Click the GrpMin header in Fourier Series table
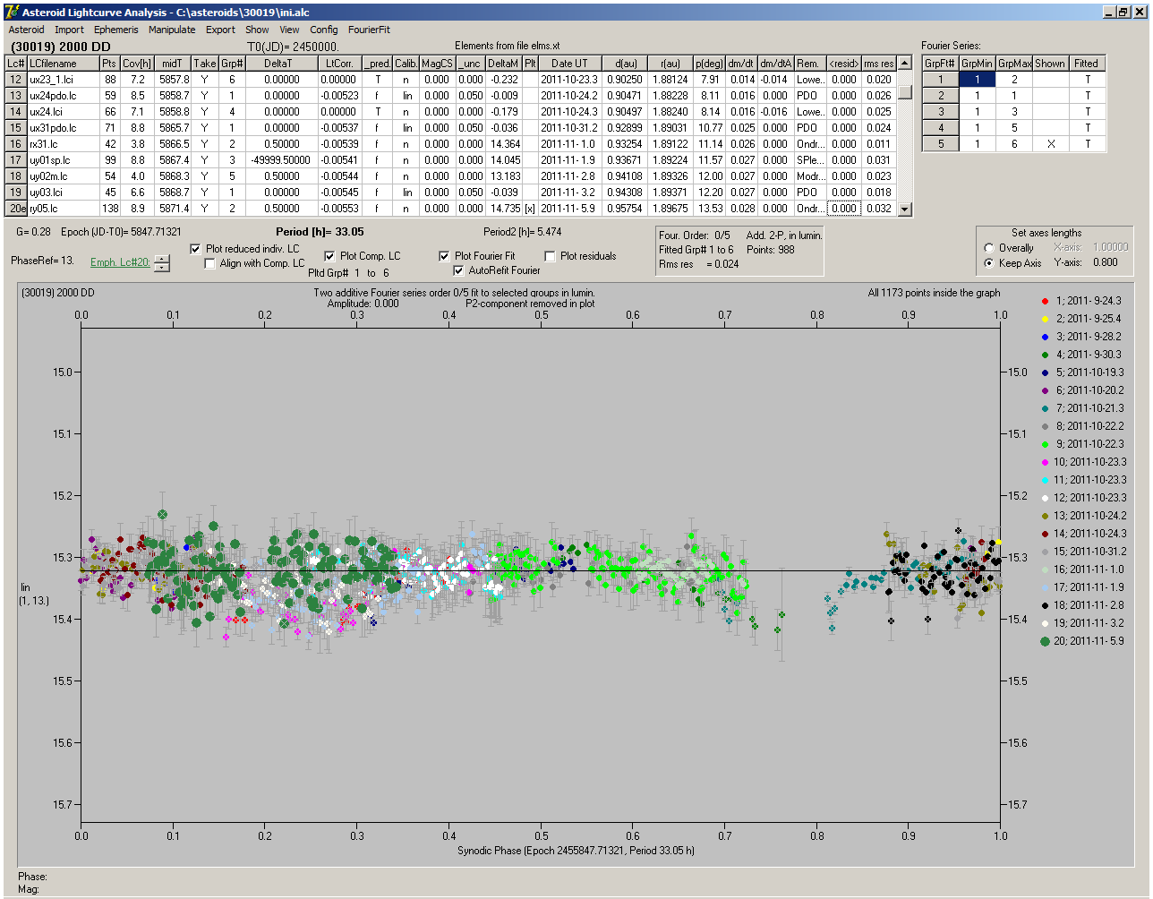The width and height of the screenshot is (1153, 899). (978, 64)
